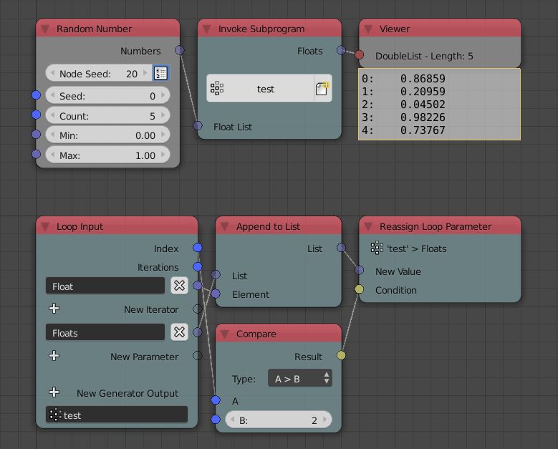Click the Reassign Loop Parameter title

click(x=436, y=226)
